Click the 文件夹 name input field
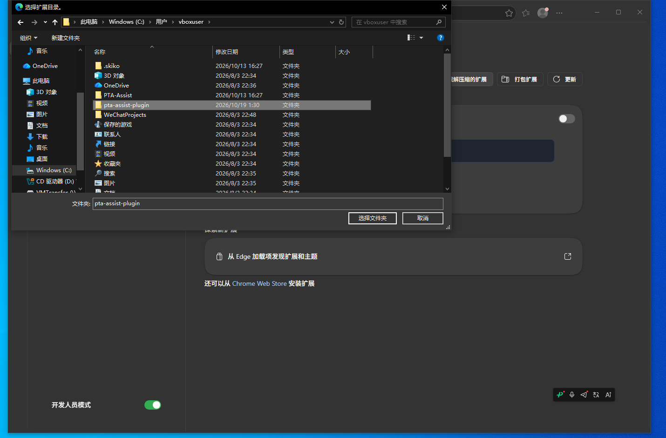 [268, 203]
